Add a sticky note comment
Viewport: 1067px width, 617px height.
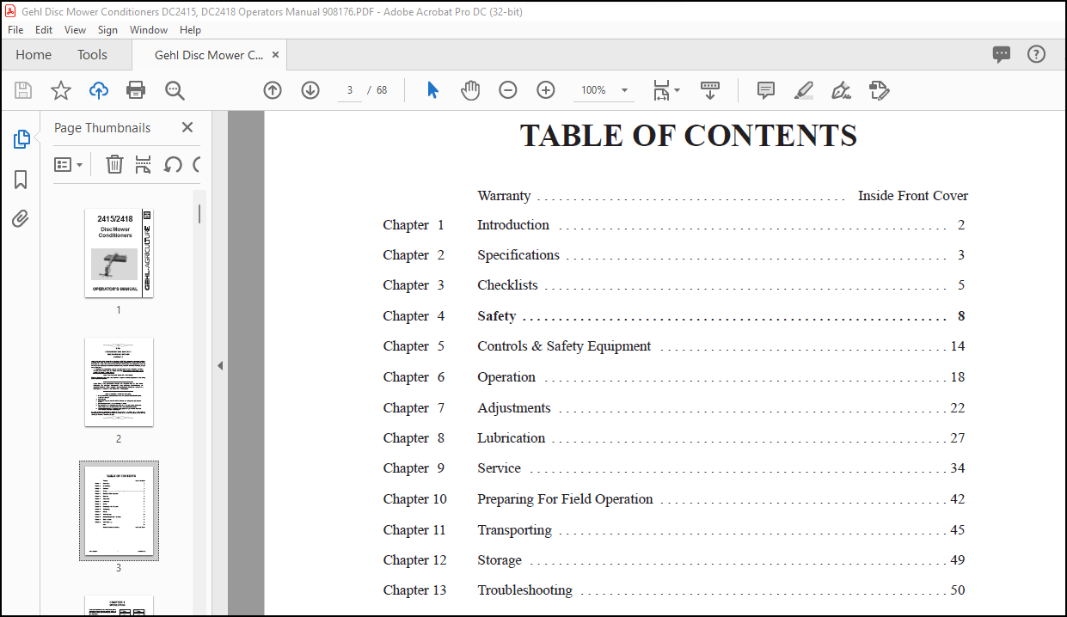766,90
